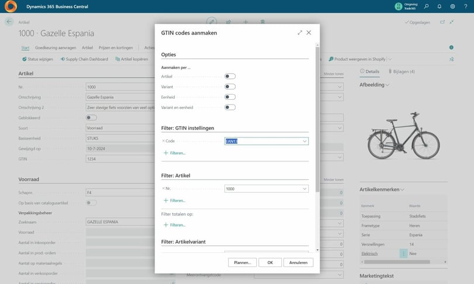Toggle the Variant option switch
This screenshot has height=284, width=474.
pos(230,86)
